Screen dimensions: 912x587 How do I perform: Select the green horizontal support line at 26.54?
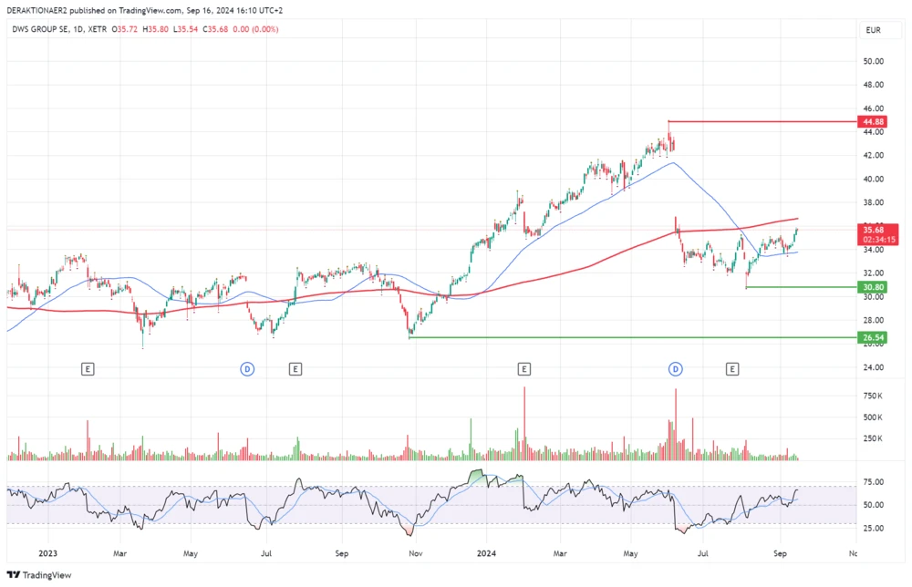point(629,337)
